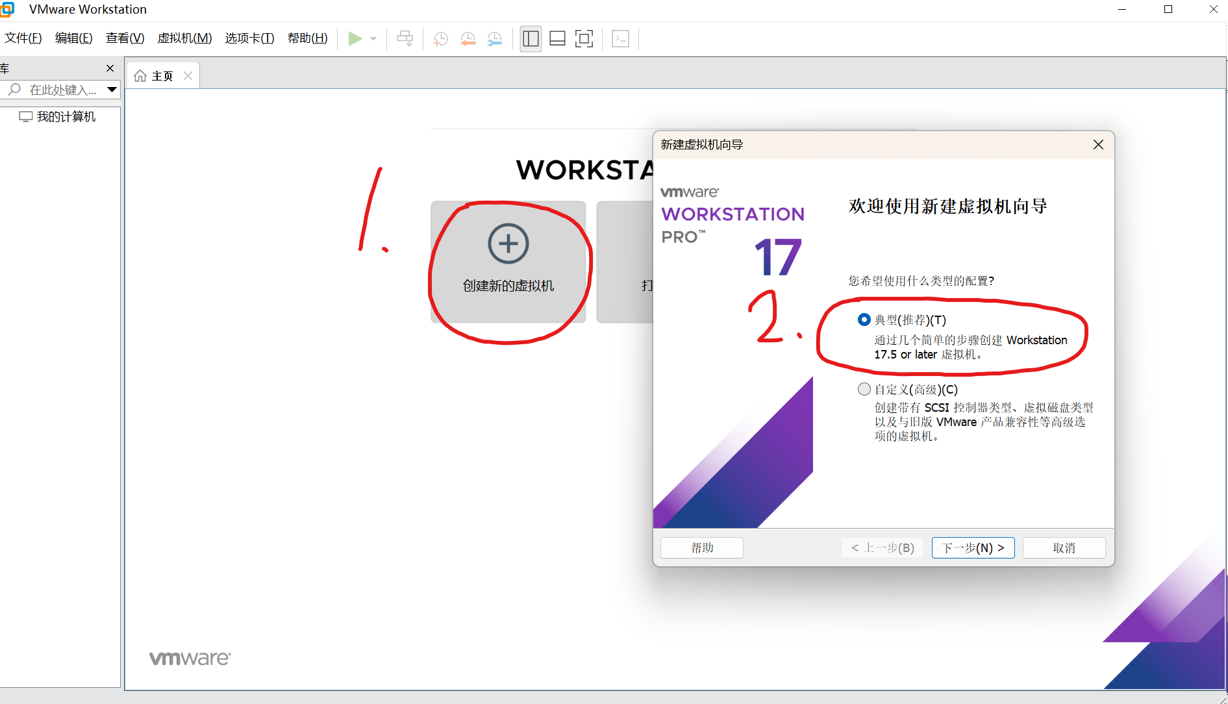
Task: Open the power options dropdown arrow
Action: (373, 39)
